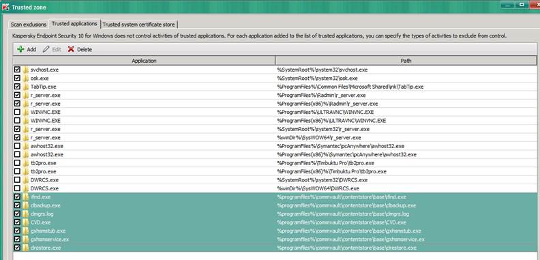Select path %SystemRoot%\system32\svchost.exe
540x260 pixels.
point(322,70)
